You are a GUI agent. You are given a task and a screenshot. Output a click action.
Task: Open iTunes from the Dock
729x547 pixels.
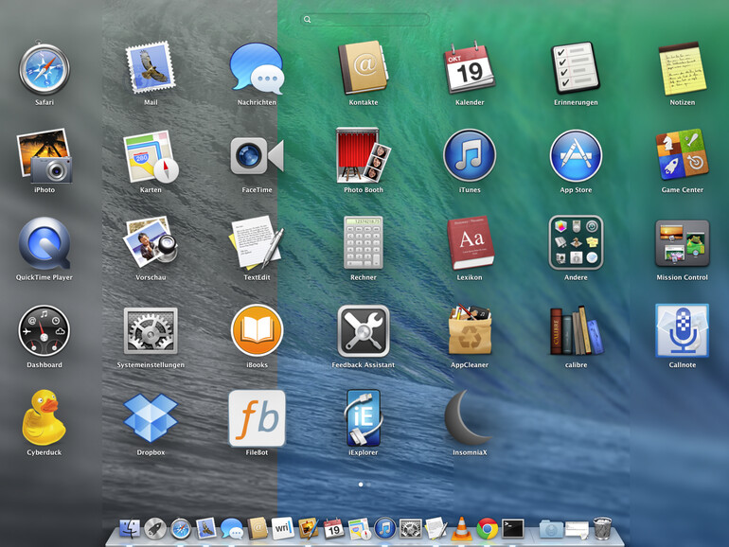385,529
